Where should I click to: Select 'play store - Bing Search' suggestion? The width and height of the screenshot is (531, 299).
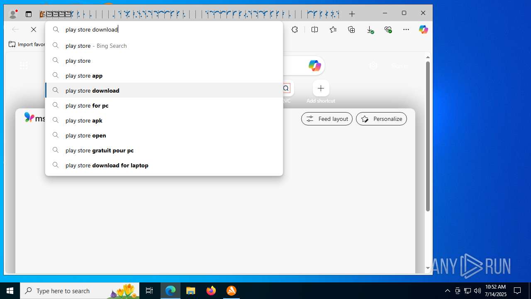point(164,46)
